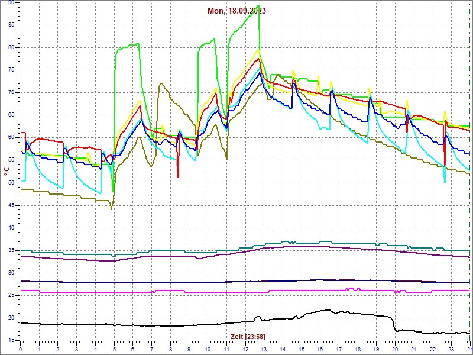473x355 pixels.
Task: Select the 80 value on temperature axis
Action: click(11, 48)
